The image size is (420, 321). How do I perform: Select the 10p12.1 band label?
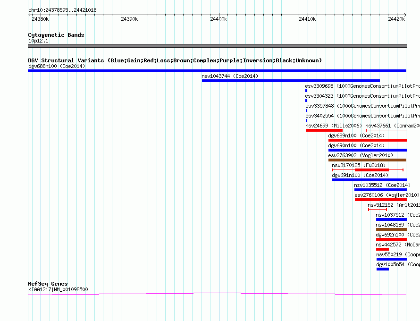[x=38, y=41]
